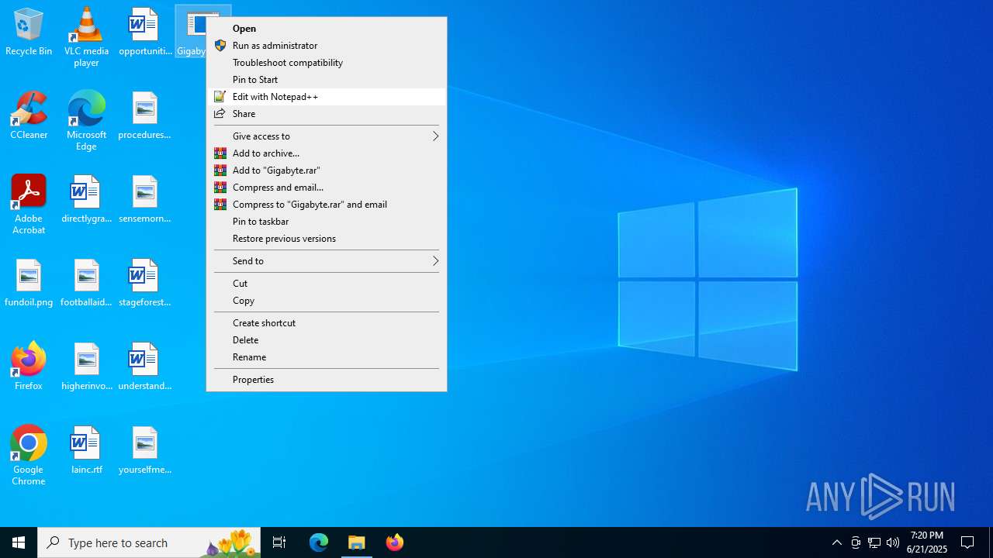Screen dimensions: 993x558
Task: Choose Delete from the context menu
Action: coord(327,340)
